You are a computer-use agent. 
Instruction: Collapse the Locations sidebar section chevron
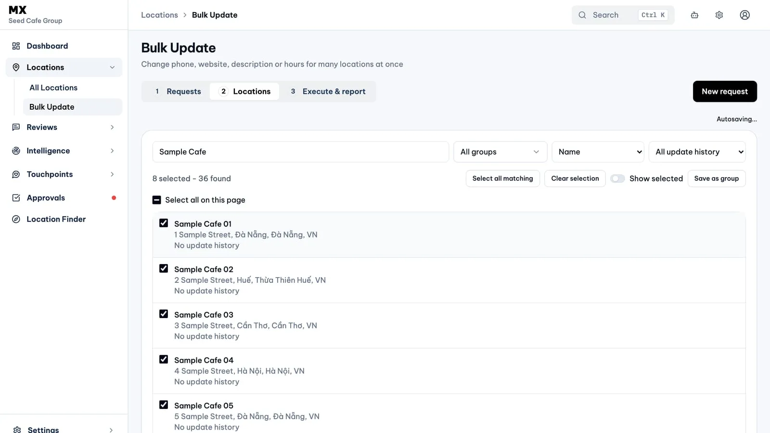[x=112, y=67]
